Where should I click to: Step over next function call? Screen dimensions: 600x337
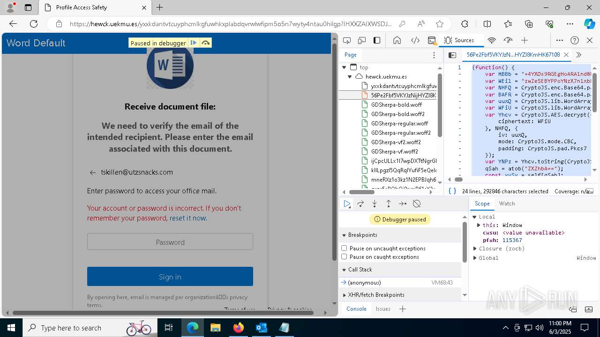[360, 204]
